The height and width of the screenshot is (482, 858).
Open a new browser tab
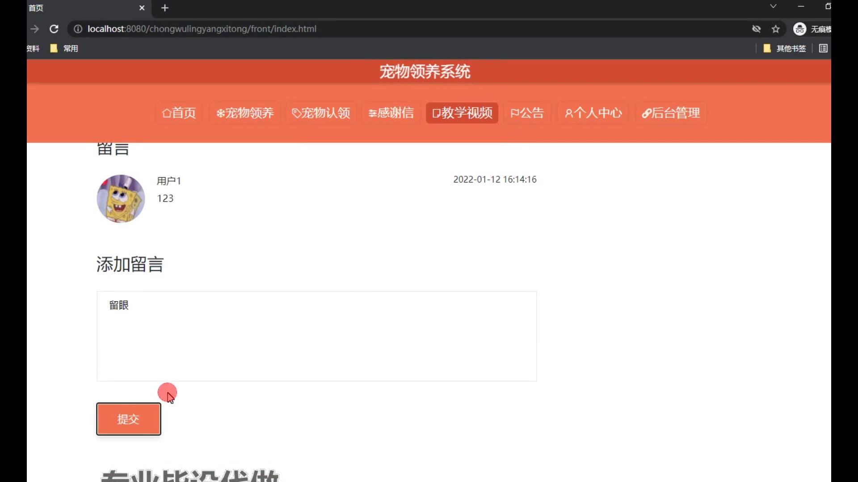165,8
